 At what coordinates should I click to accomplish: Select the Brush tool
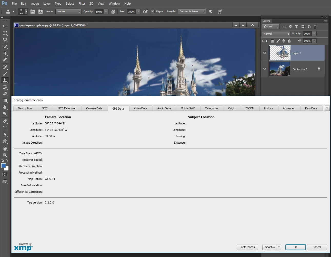[5, 74]
